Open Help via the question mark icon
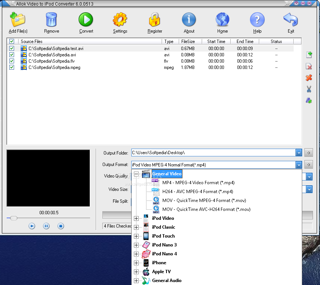 pyautogui.click(x=257, y=20)
